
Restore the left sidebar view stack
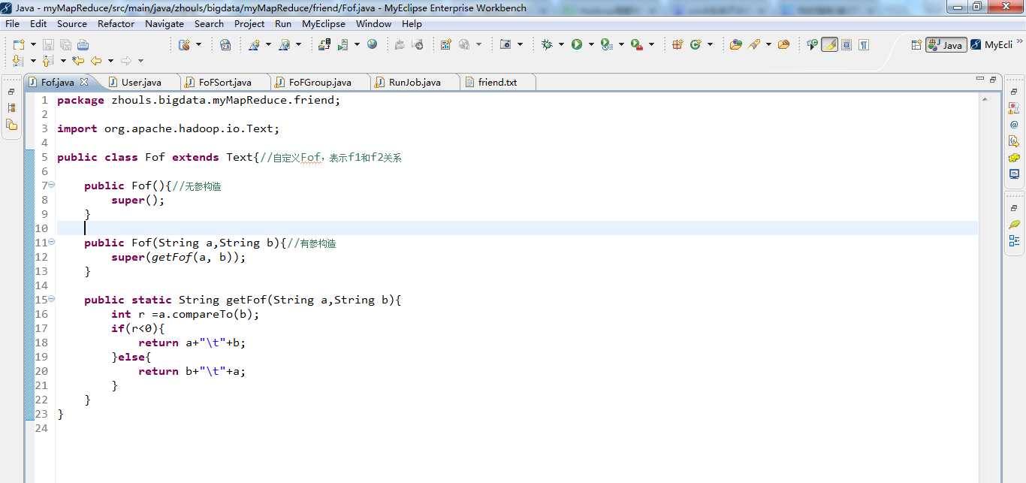11,92
